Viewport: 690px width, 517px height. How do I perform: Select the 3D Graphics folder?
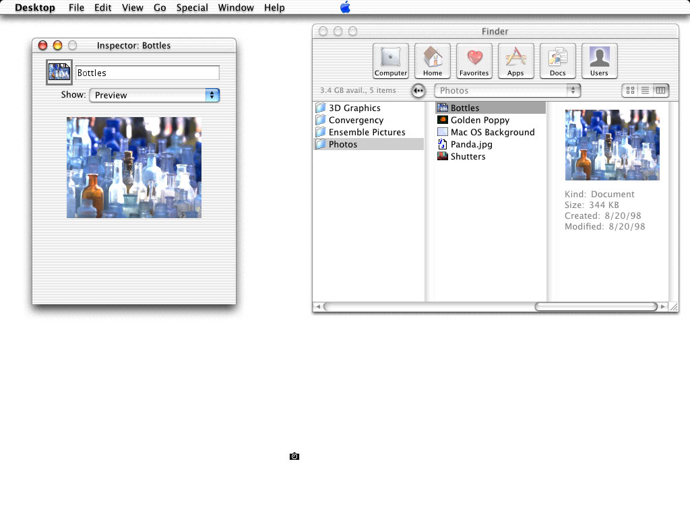click(369, 108)
